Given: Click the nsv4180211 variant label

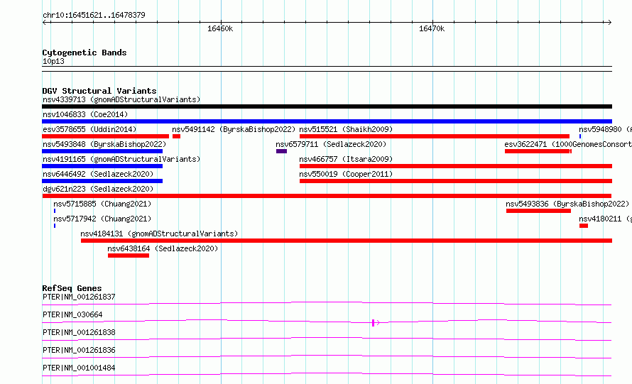Looking at the screenshot, I should click(x=605, y=219).
